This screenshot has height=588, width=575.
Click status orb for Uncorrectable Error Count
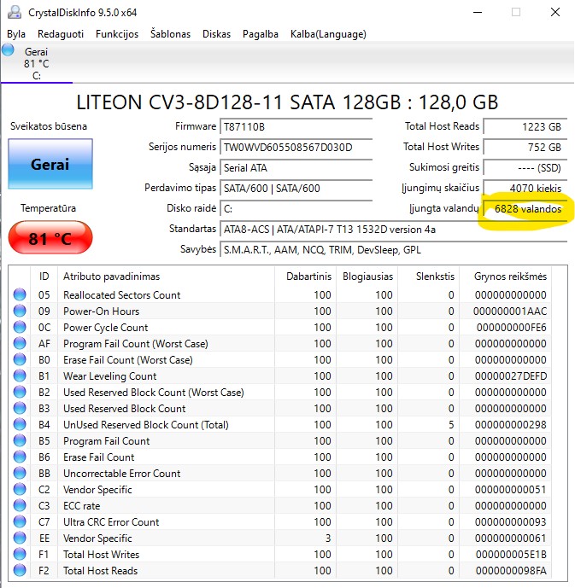tap(20, 473)
